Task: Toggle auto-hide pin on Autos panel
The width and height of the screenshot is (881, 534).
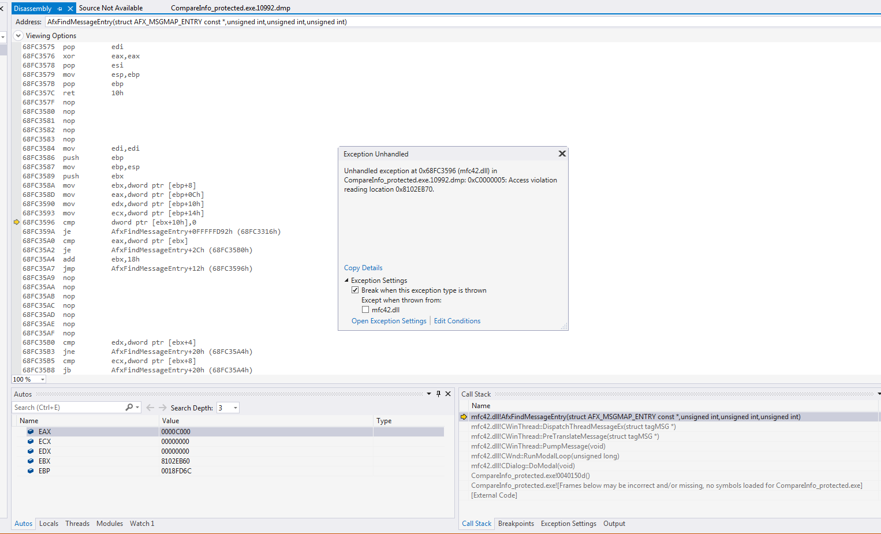Action: click(438, 394)
